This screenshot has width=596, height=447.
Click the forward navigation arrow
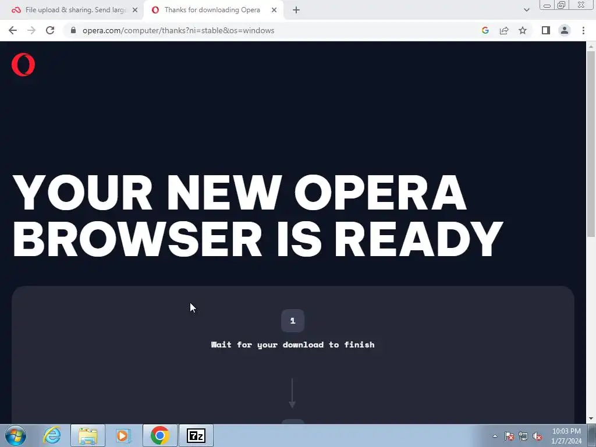point(31,30)
